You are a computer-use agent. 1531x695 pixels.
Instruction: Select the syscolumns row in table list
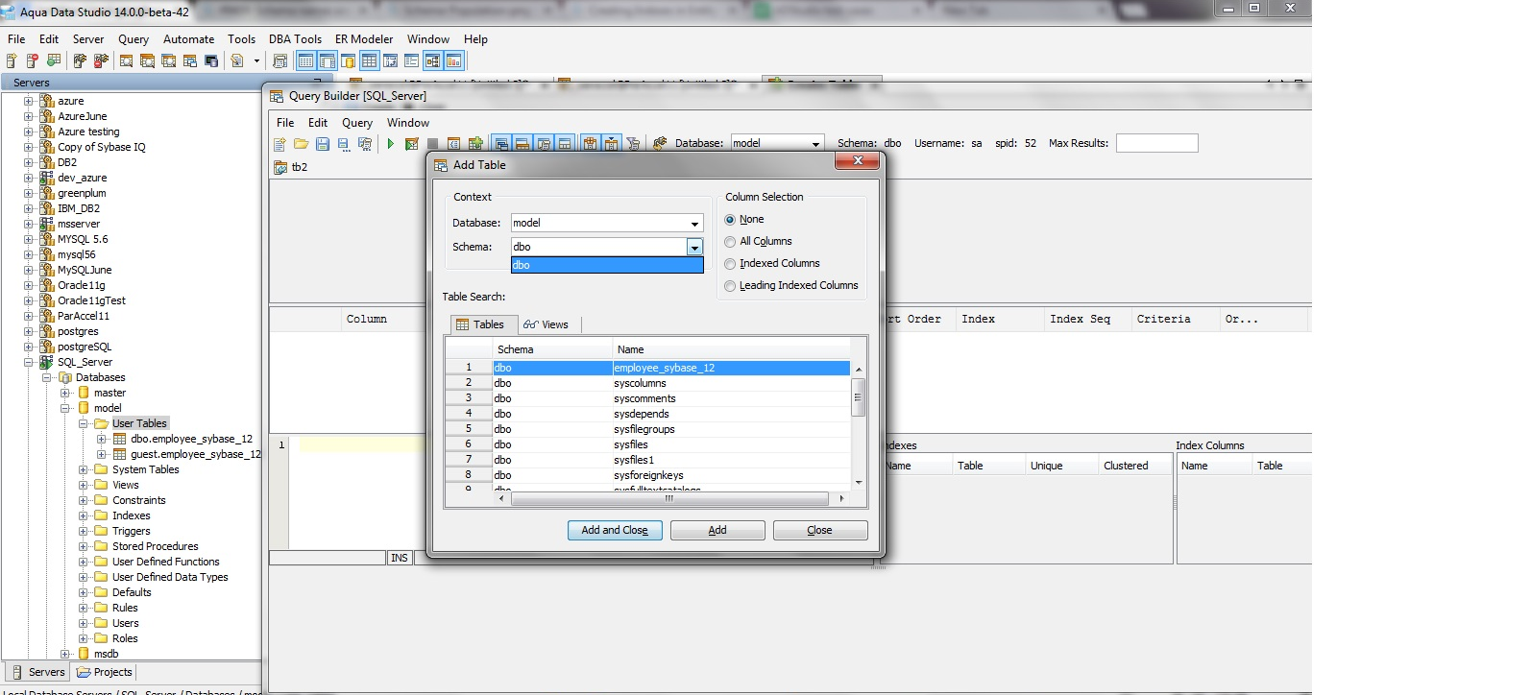click(x=648, y=383)
